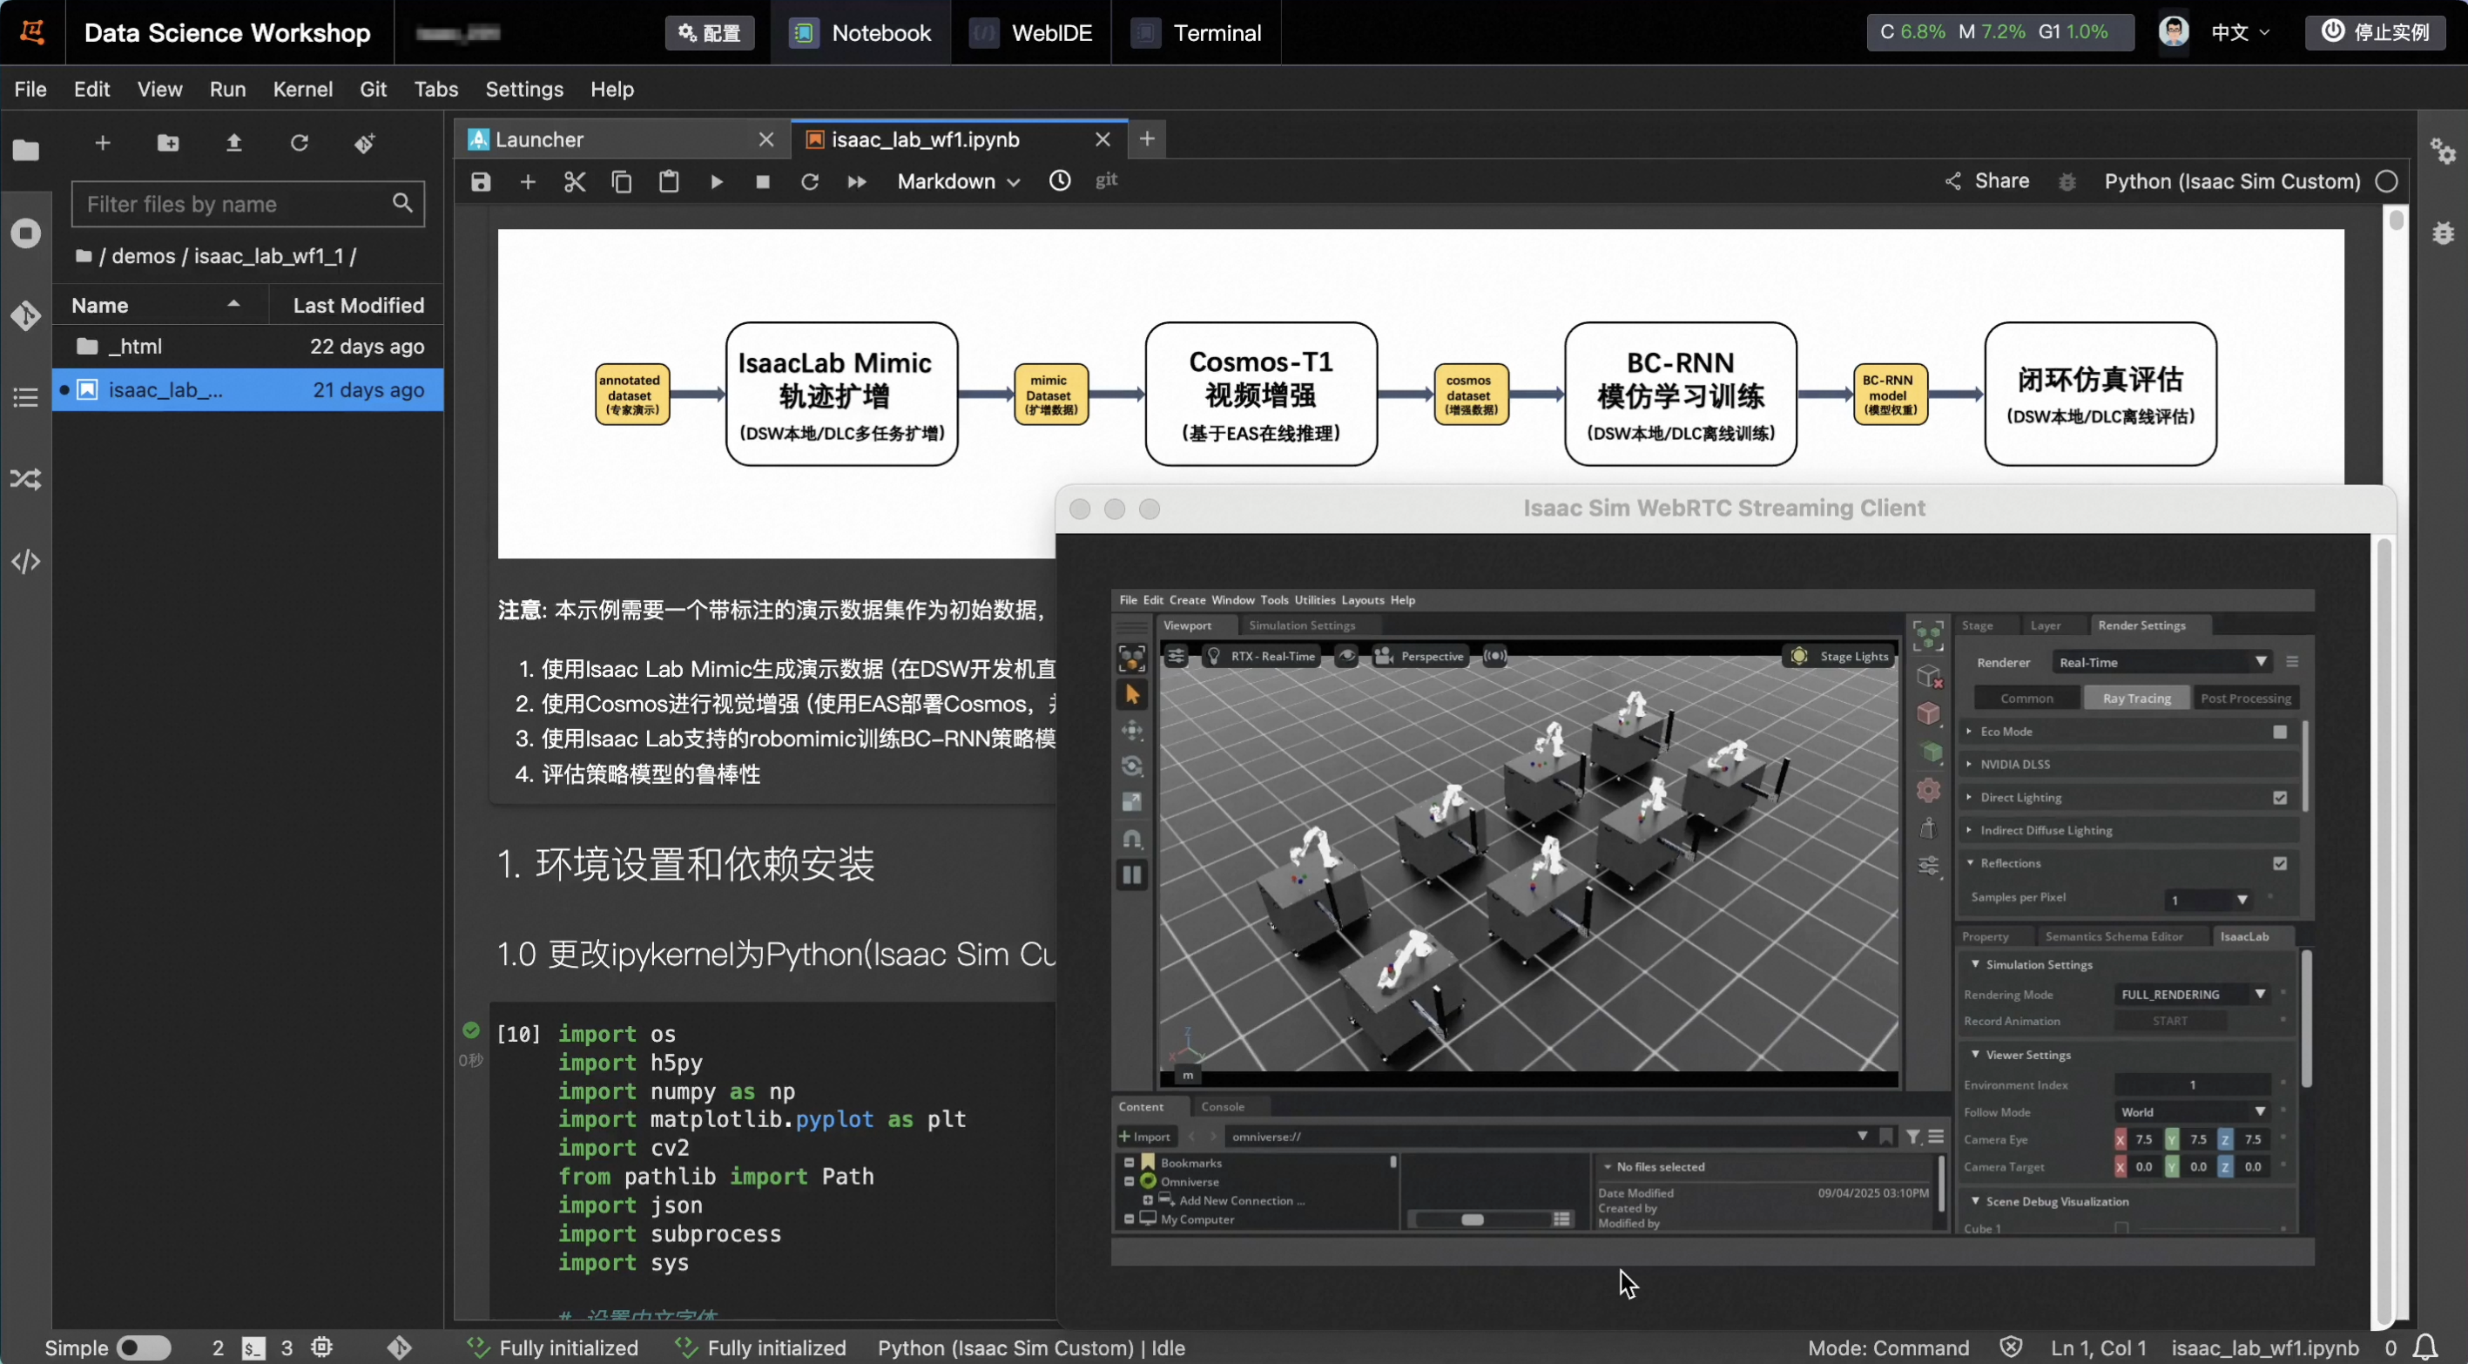Open the Kernel menu
Viewport: 2468px width, 1364px height.
(303, 89)
